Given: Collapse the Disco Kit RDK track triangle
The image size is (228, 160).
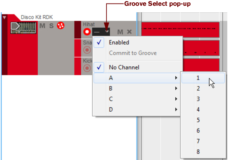Looking at the screenshot, I should pos(4,18).
